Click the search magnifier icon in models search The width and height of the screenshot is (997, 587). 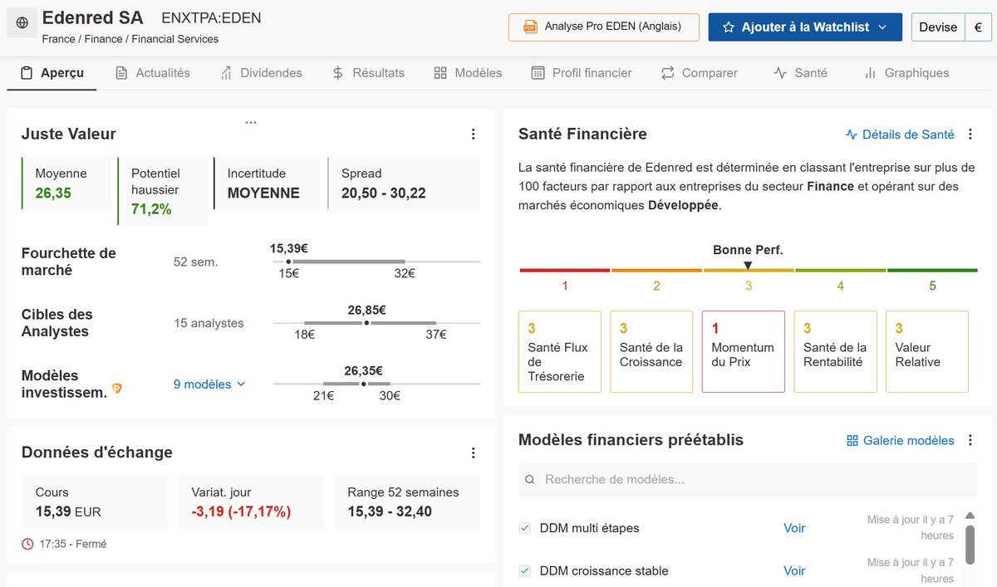click(x=529, y=480)
